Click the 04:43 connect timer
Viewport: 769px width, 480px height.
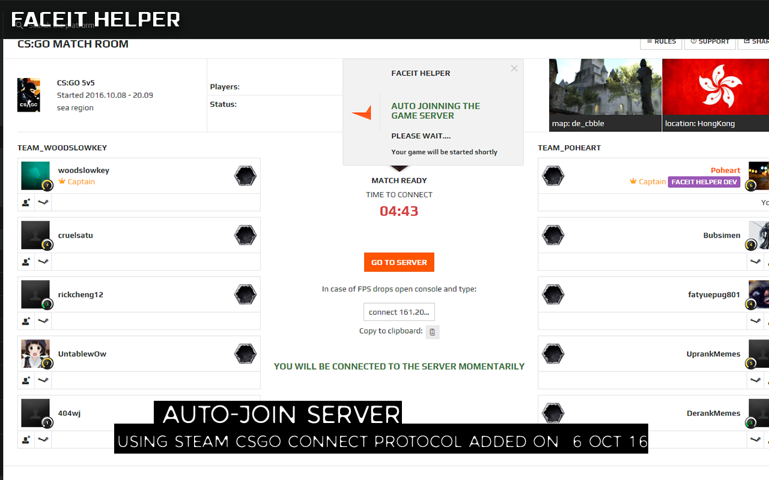tap(399, 211)
